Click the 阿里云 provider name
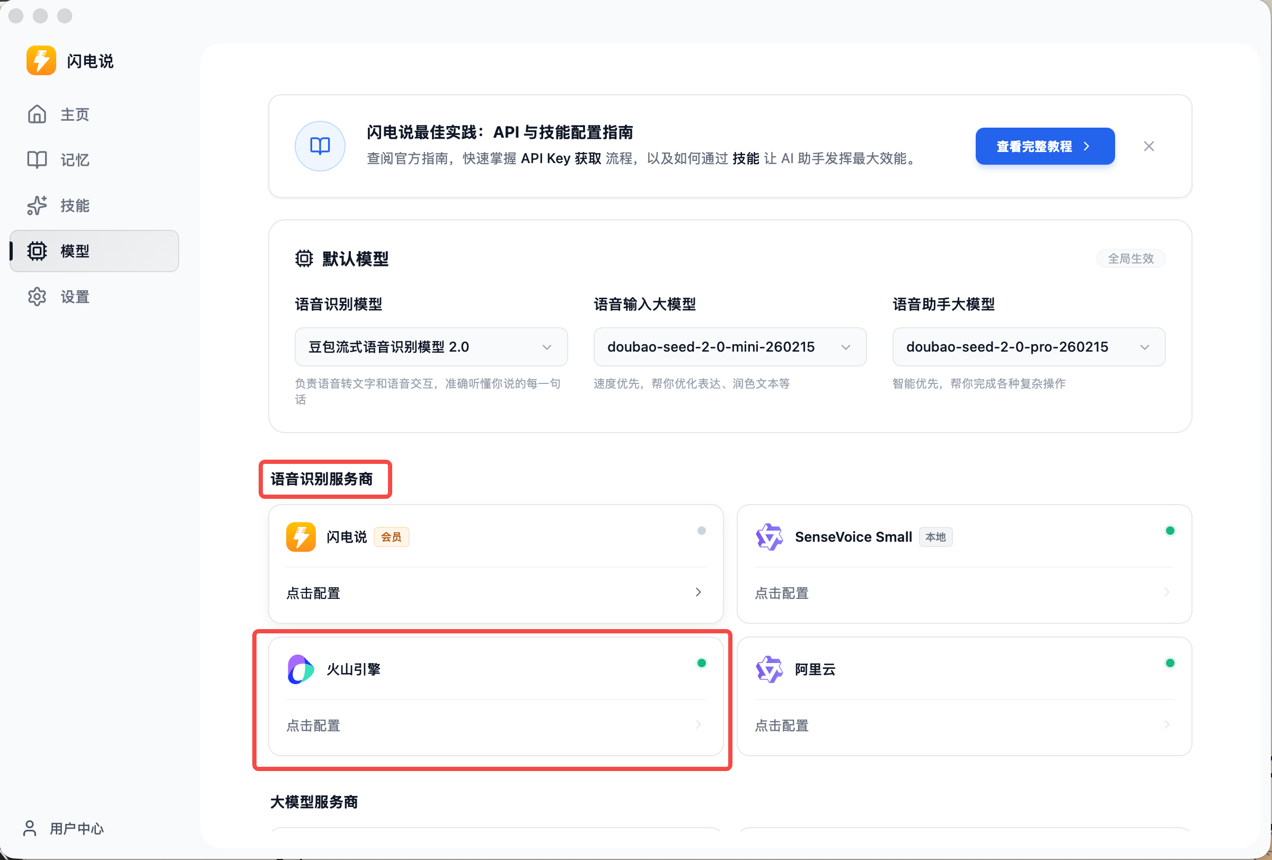 coord(815,669)
